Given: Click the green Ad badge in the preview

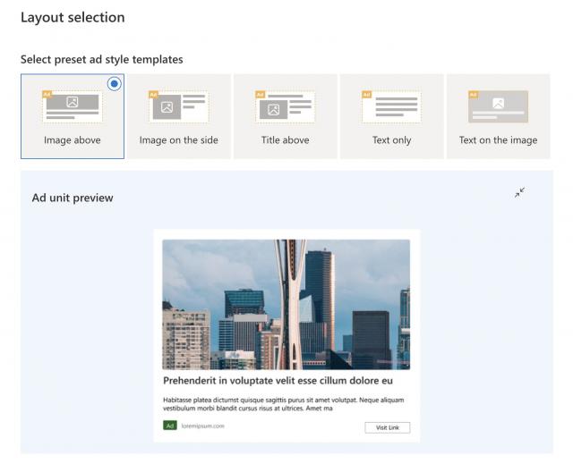Looking at the screenshot, I should (170, 426).
